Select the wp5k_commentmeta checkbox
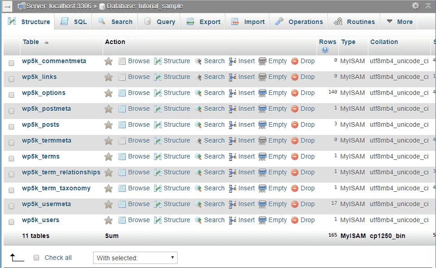Viewport: 436px width, 268px height. [11, 63]
